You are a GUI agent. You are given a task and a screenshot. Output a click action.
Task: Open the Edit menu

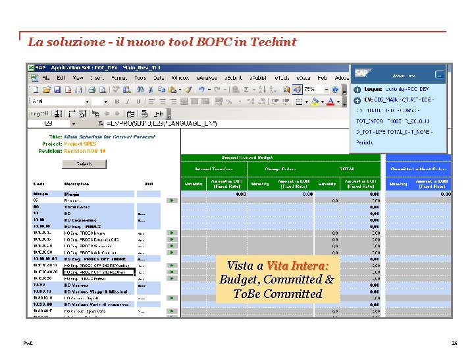(61, 78)
